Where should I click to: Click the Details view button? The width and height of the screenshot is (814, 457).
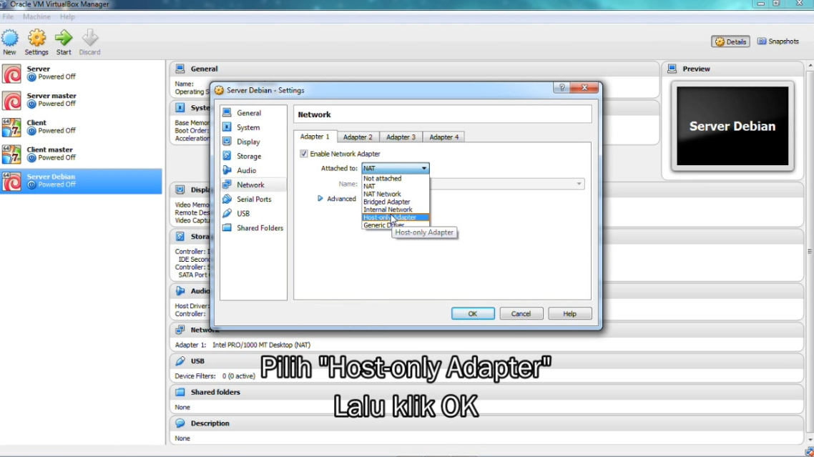coord(730,41)
